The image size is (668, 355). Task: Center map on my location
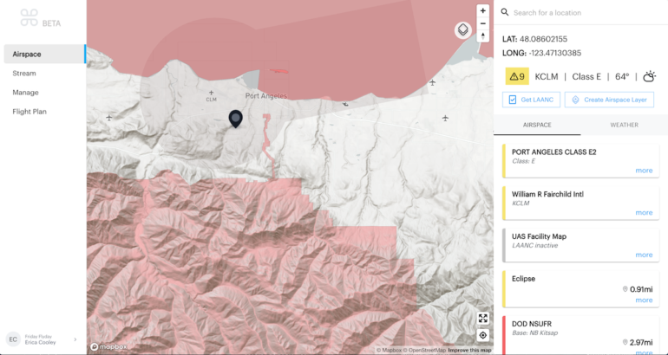click(482, 335)
